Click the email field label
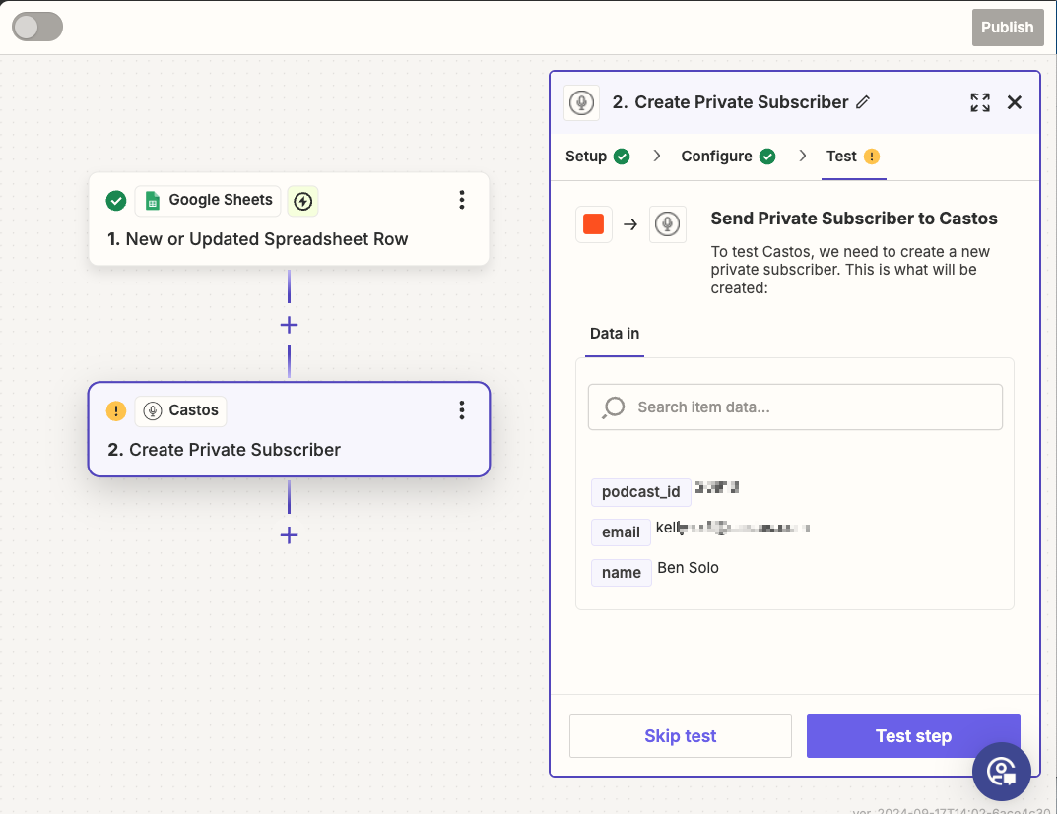Screen dimensions: 1057x814 tap(621, 532)
